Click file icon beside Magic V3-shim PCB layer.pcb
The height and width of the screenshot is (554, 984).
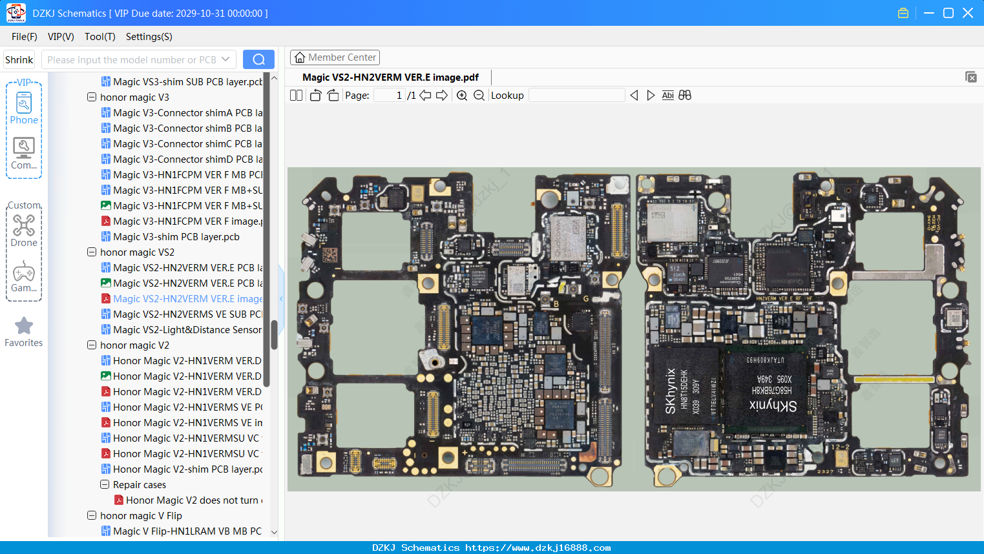106,237
